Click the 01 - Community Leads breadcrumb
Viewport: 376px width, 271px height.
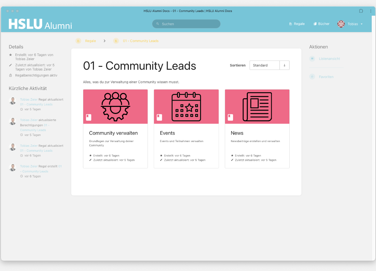tap(140, 41)
